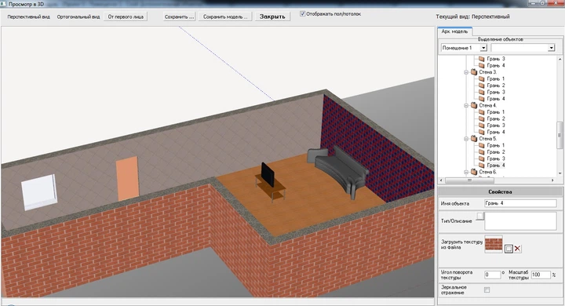
Task: Click the Масштаб текстуры field
Action: [541, 275]
